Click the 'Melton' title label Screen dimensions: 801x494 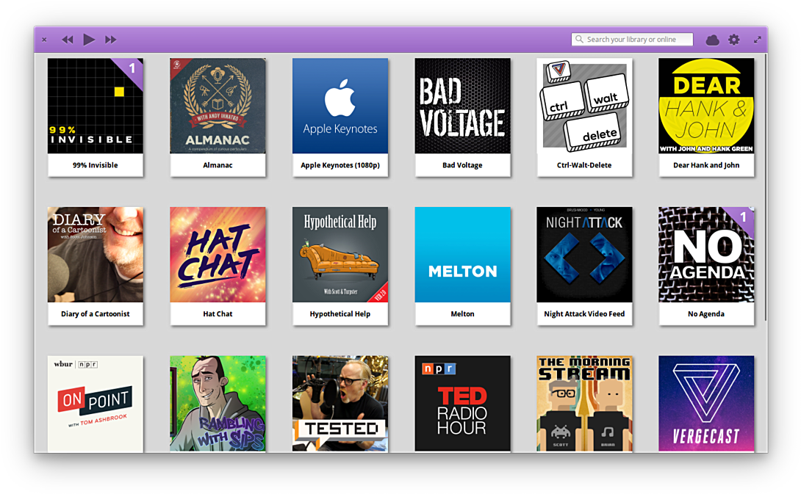(462, 314)
